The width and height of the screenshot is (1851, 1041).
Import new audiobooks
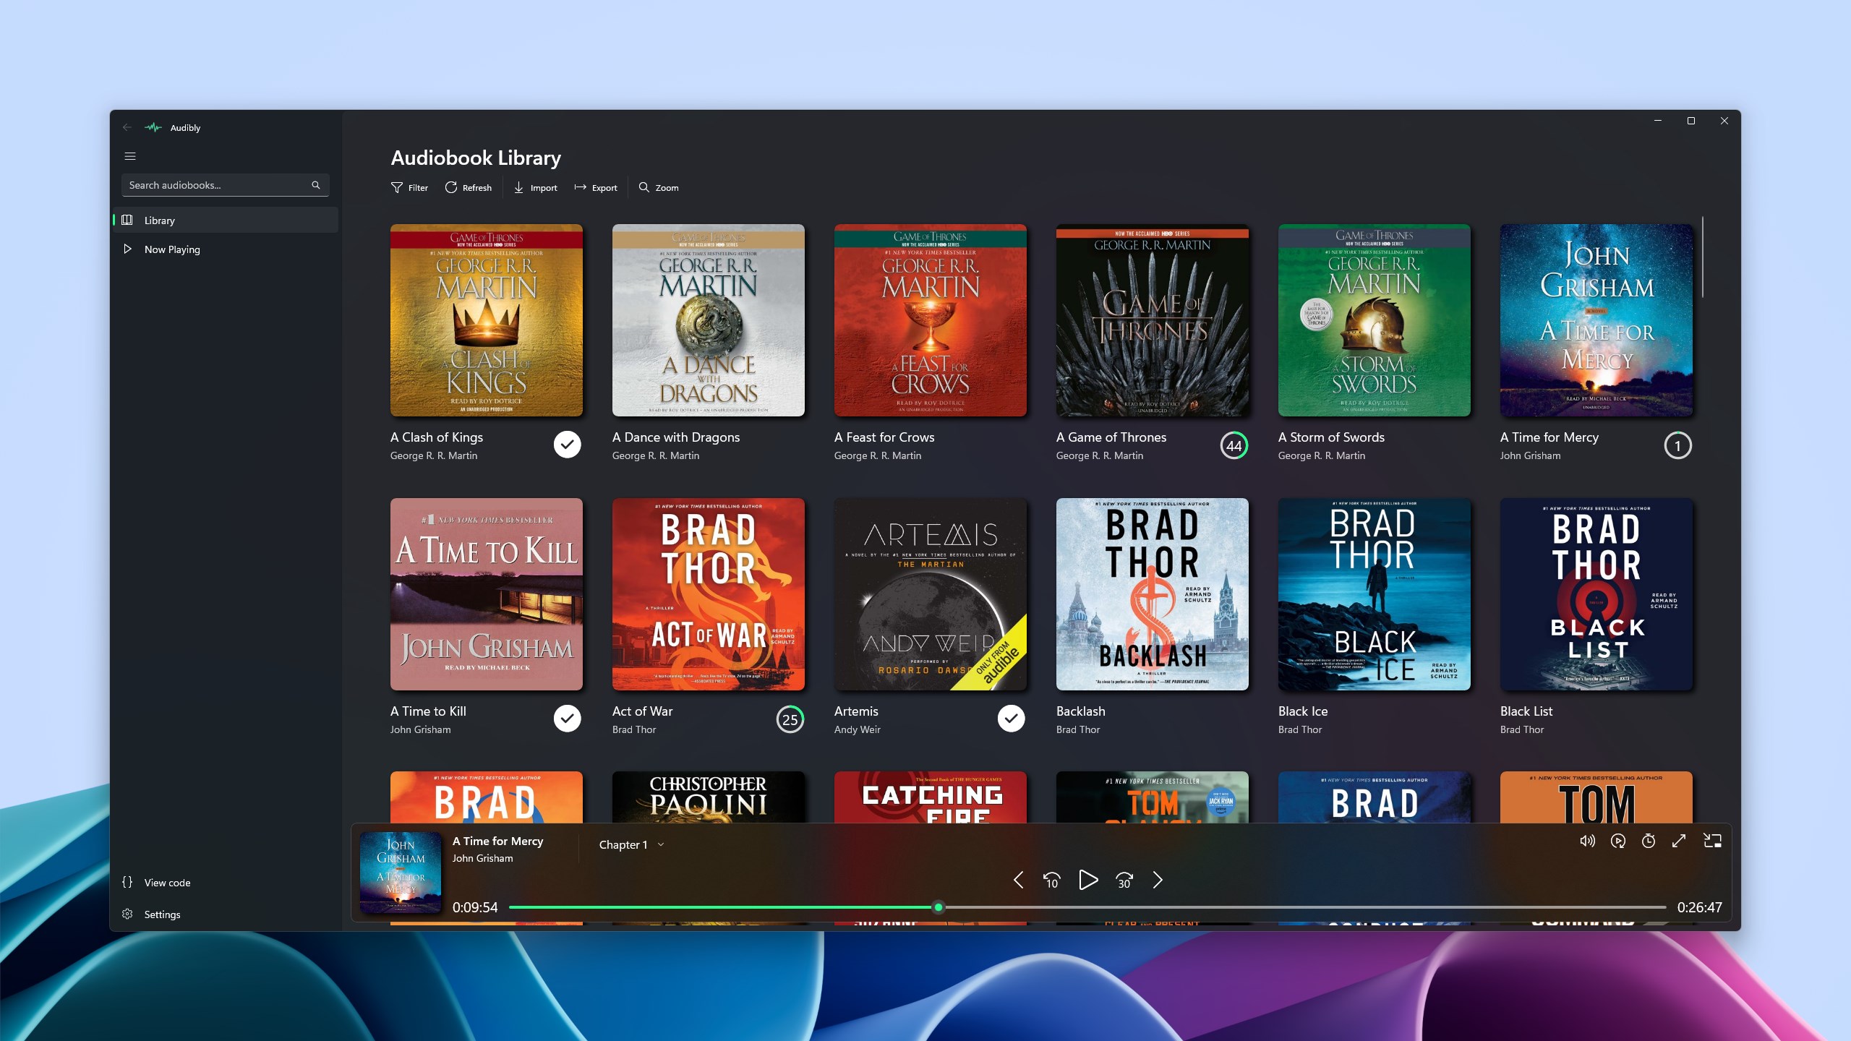535,187
